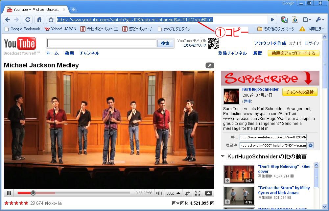Open the embed settings gear icon
The height and width of the screenshot is (211, 329).
click(311, 145)
